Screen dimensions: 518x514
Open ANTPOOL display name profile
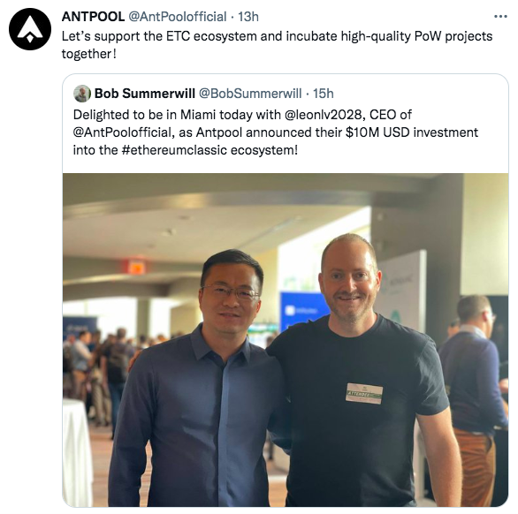pos(93,17)
